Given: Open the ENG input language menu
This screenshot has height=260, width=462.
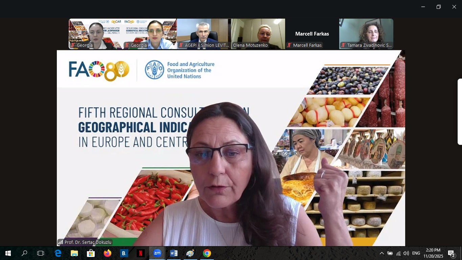Looking at the screenshot, I should 416,253.
